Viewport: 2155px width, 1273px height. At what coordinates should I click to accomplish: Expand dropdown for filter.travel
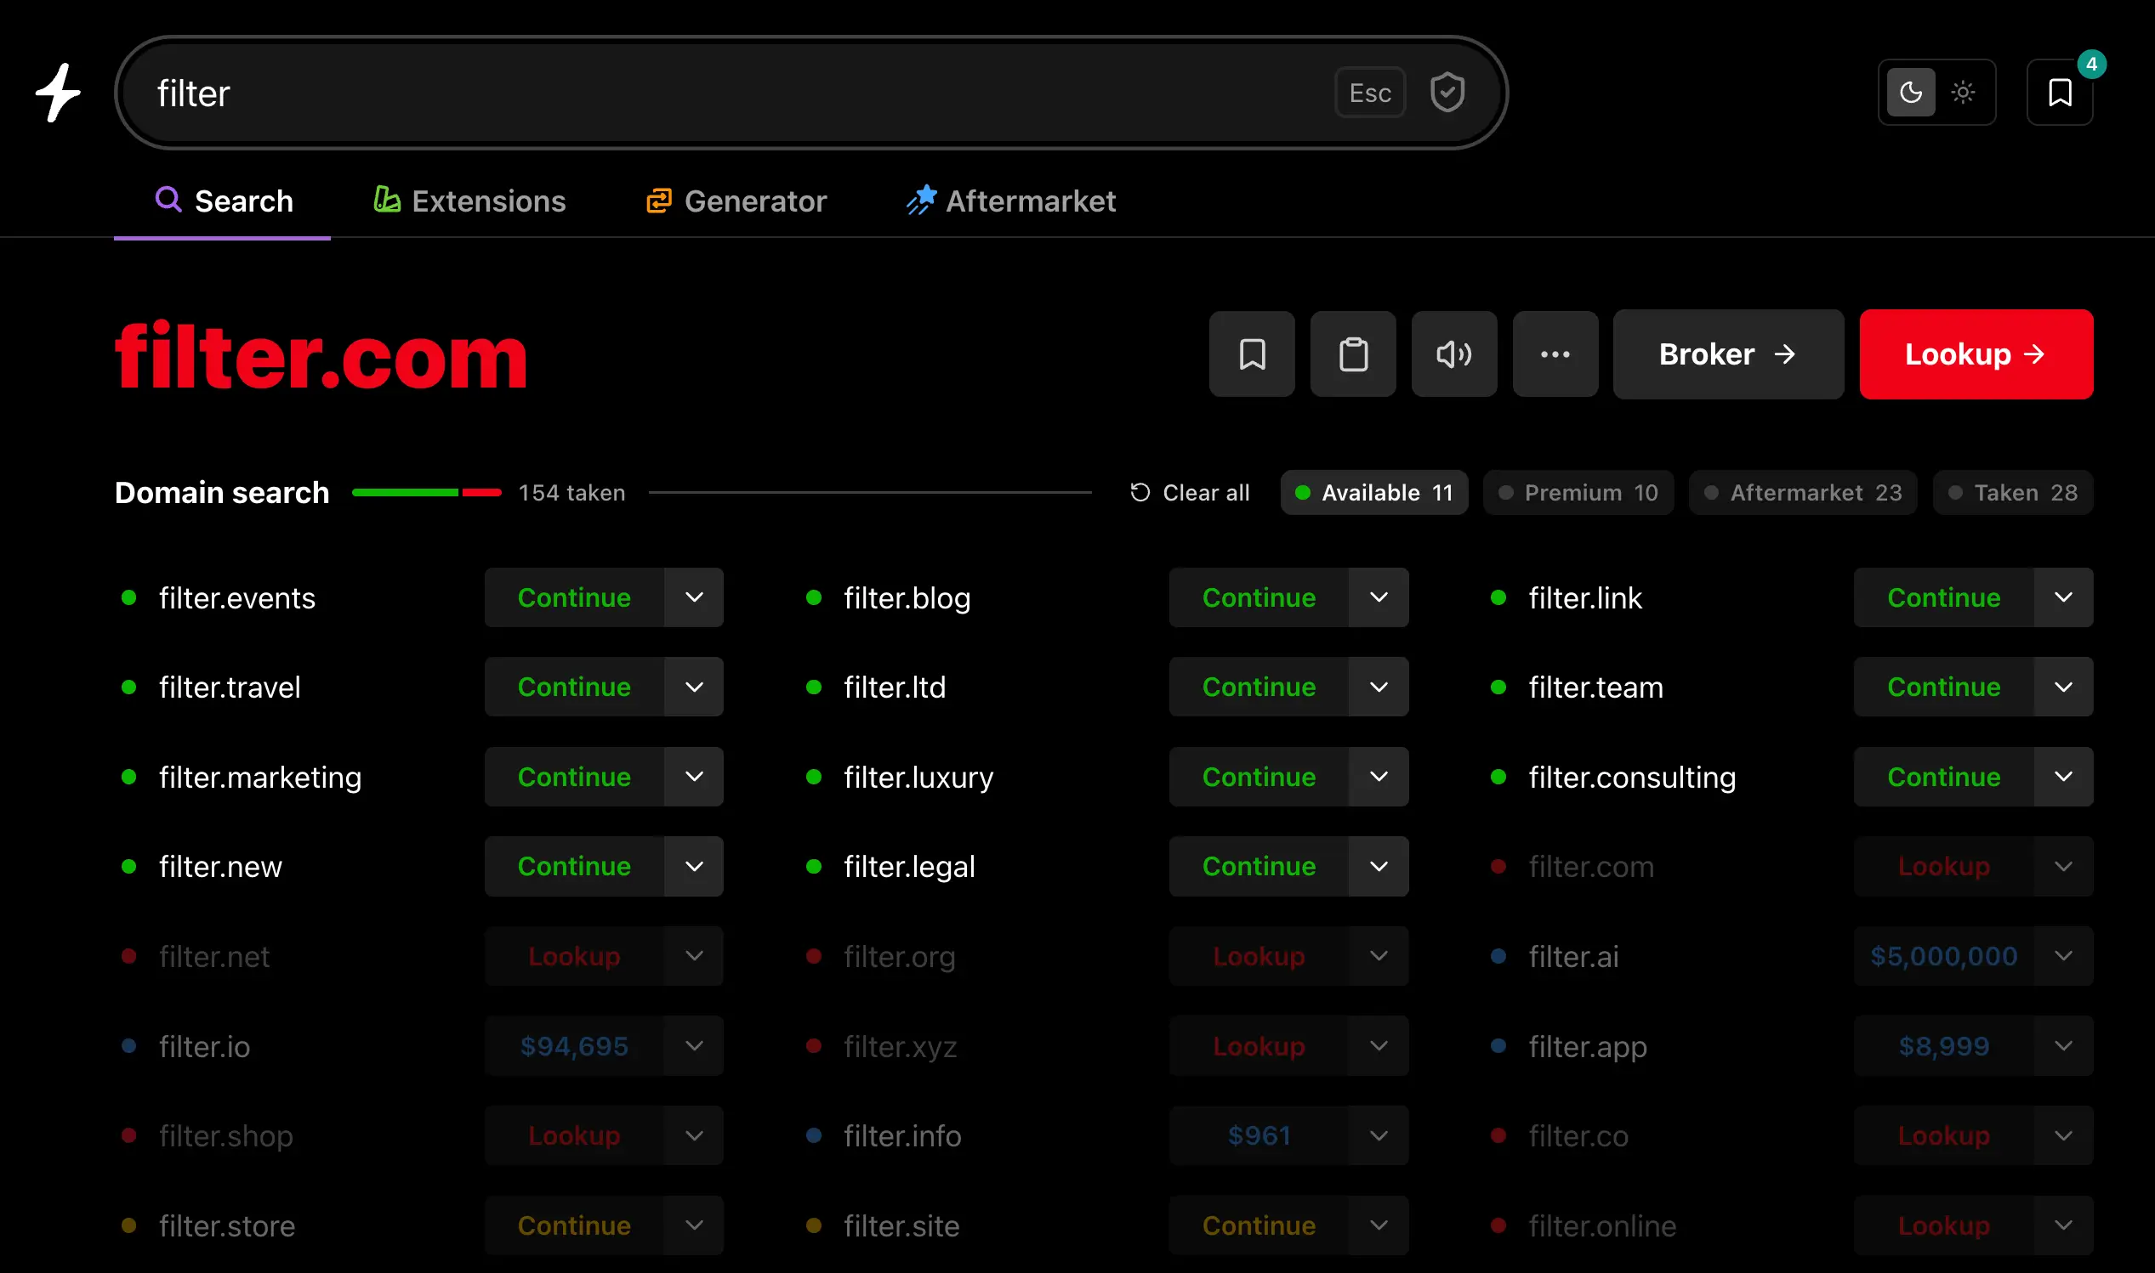[x=693, y=687]
